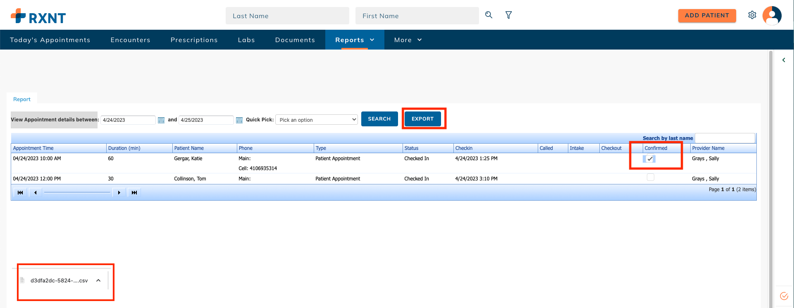Click Grays, Sally provider in Collinson row

click(706, 179)
